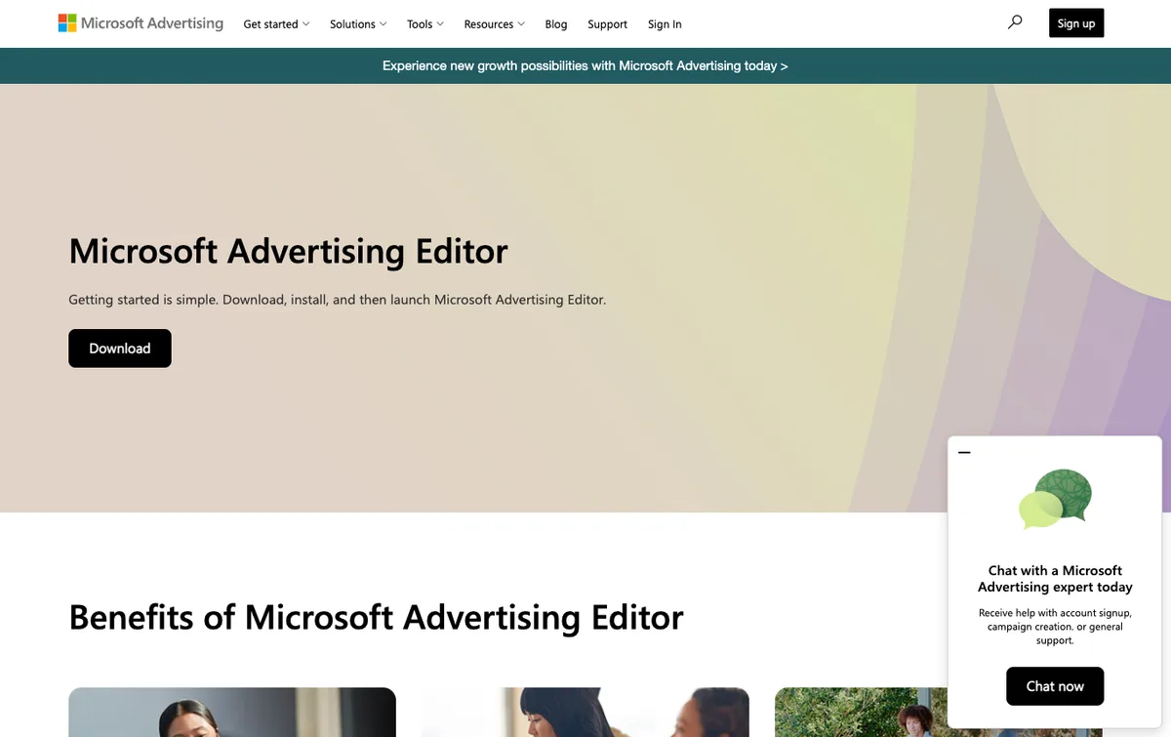Image resolution: width=1171 pixels, height=737 pixels.
Task: Expand the Resources menu
Action: tap(494, 24)
